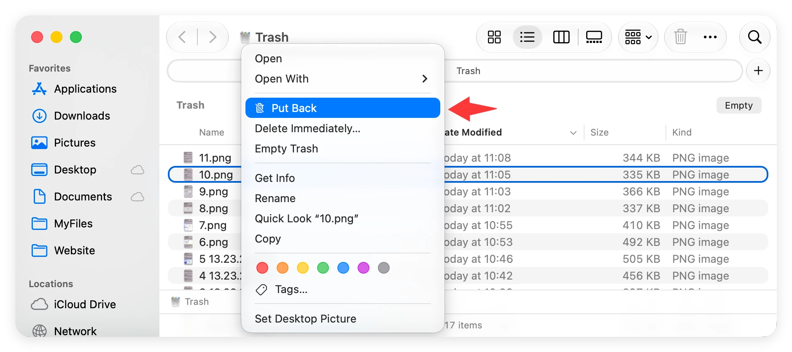Apply the gray tag color
Image resolution: width=792 pixels, height=352 pixels.
tap(384, 268)
